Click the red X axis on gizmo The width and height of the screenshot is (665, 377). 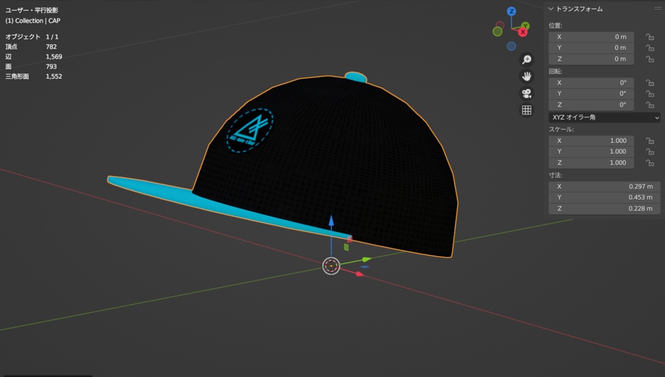523,32
